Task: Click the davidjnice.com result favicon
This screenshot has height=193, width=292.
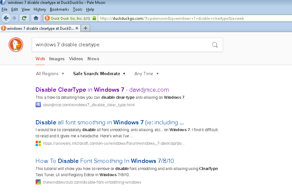Action: (38, 105)
